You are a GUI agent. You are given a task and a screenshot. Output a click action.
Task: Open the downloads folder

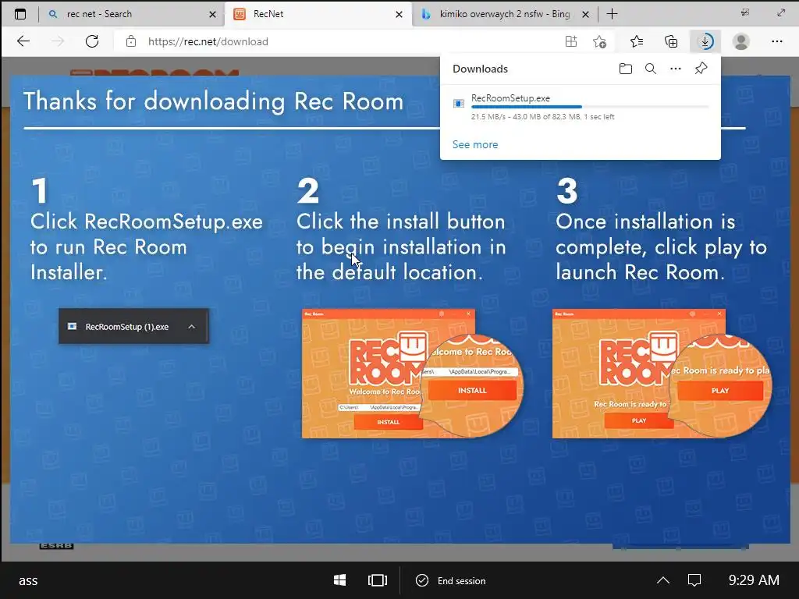(626, 69)
